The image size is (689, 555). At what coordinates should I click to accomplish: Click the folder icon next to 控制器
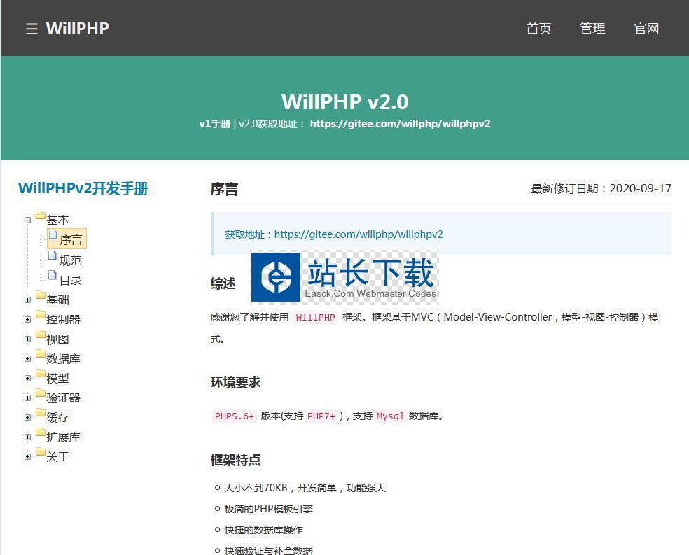click(x=41, y=314)
